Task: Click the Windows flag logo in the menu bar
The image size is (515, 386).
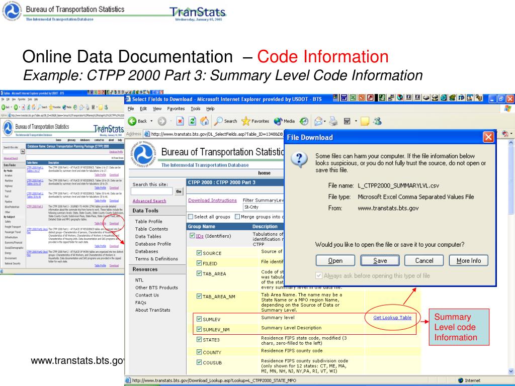Action: point(507,109)
